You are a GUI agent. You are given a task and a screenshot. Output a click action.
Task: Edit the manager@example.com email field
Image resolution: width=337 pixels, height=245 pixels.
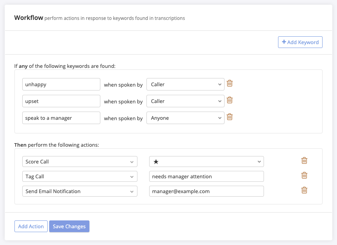(x=206, y=191)
